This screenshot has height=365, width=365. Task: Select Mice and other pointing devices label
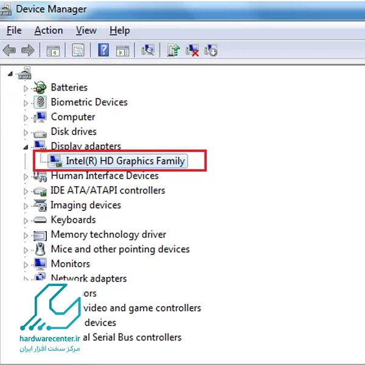tap(120, 249)
